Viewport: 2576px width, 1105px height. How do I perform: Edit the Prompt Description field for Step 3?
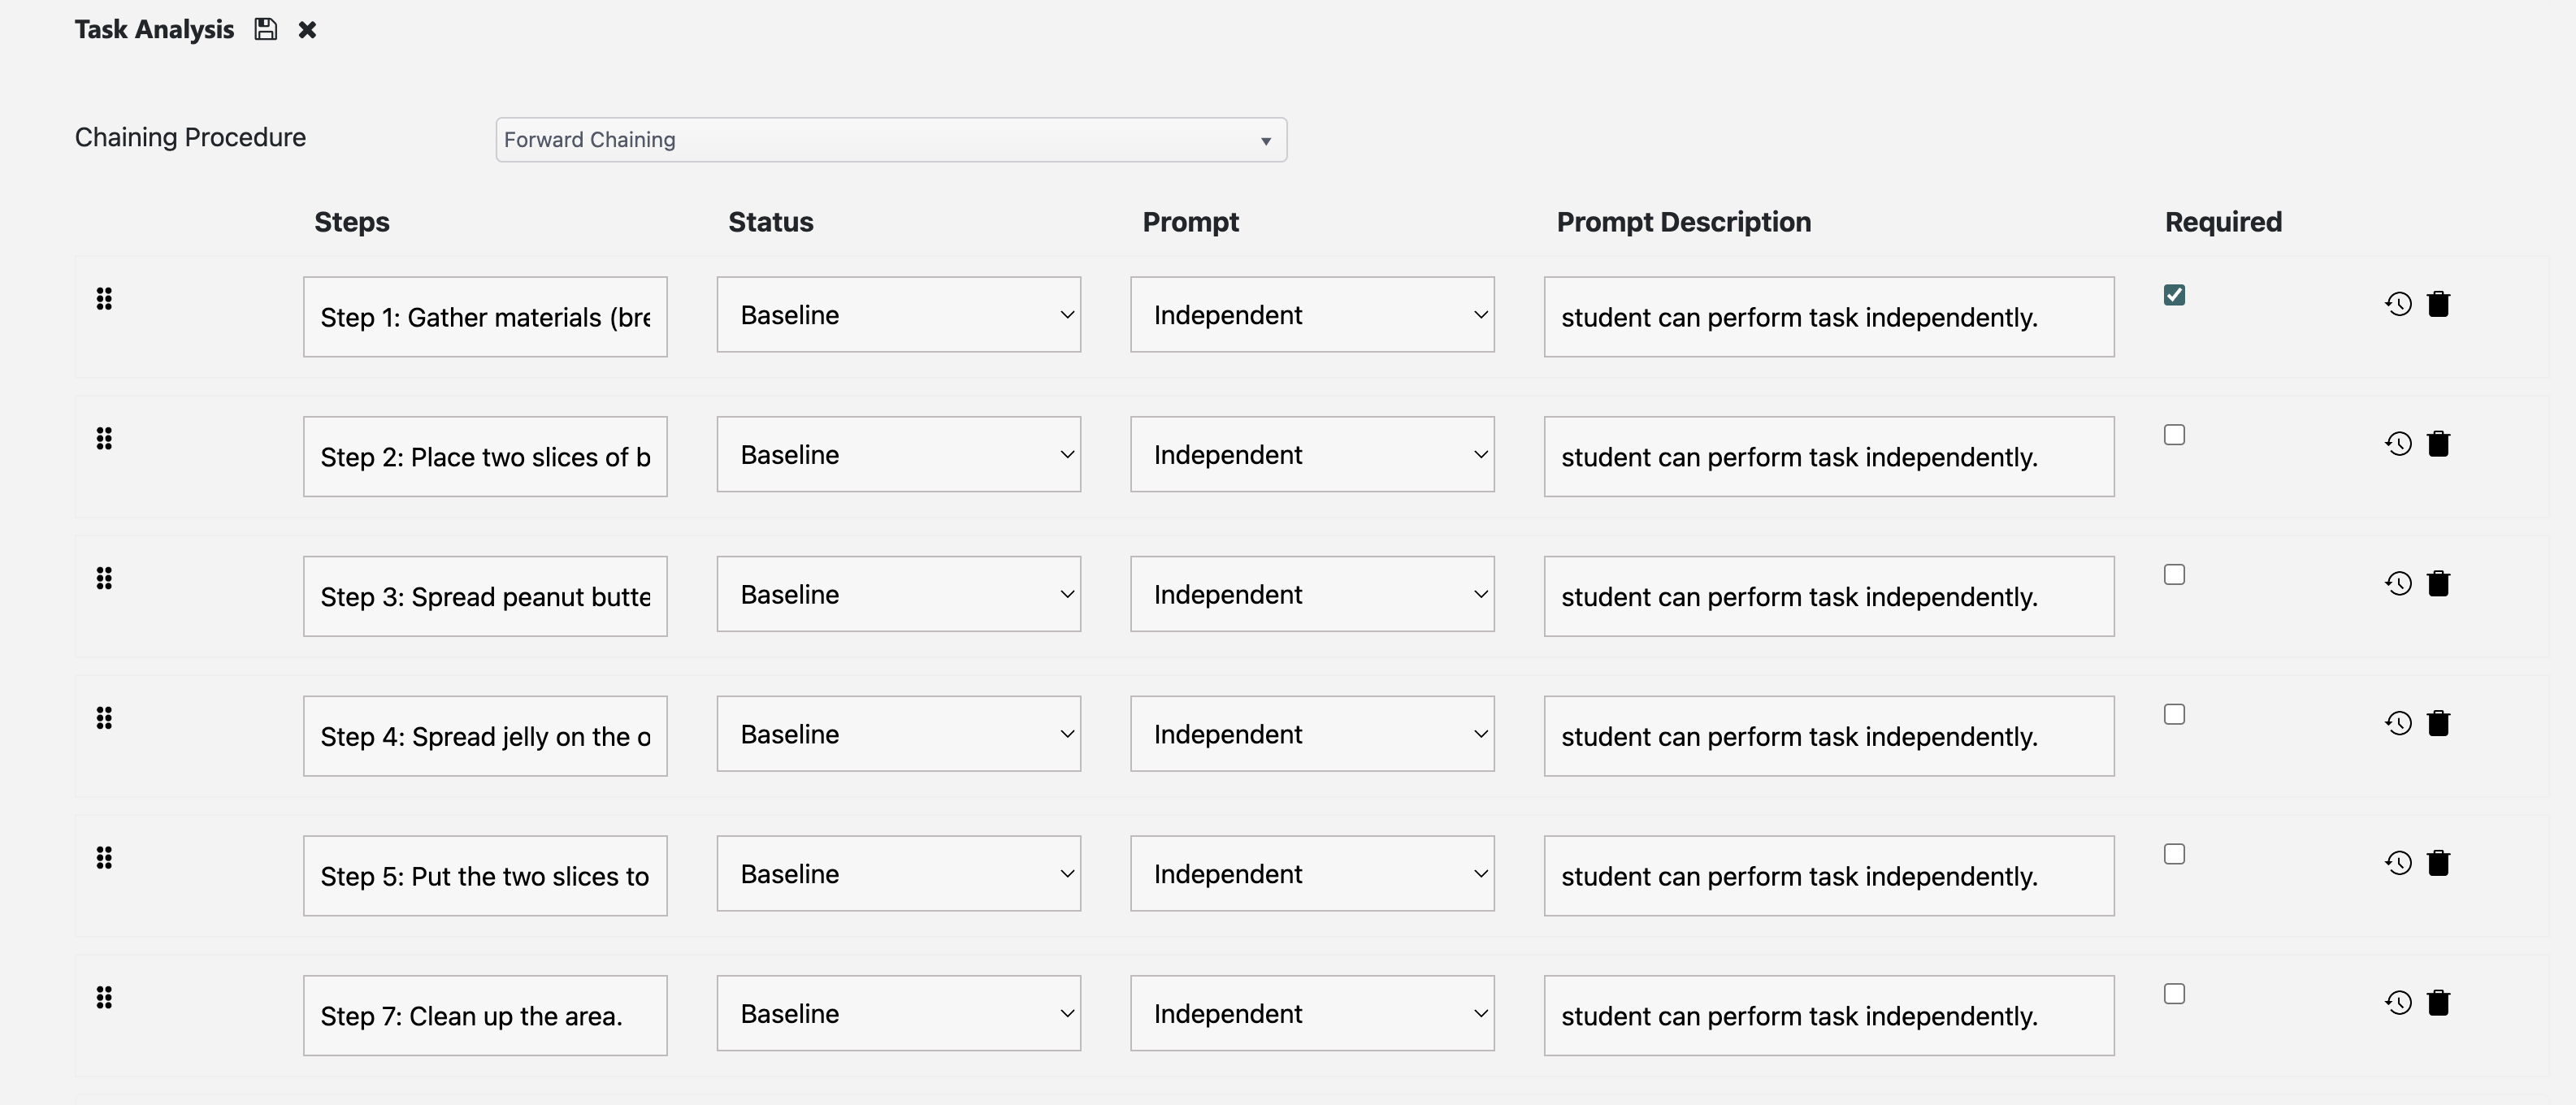[1828, 597]
